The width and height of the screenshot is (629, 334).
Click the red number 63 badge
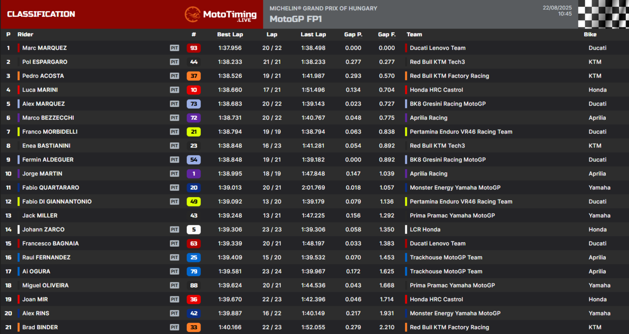tap(194, 243)
